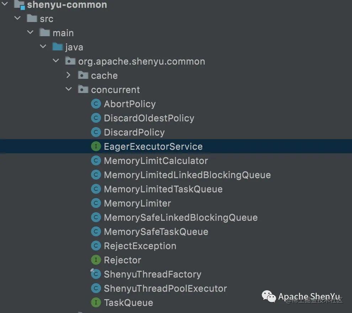Click the java source folder icon
Viewport: 352px width, 313px height.
click(57, 47)
